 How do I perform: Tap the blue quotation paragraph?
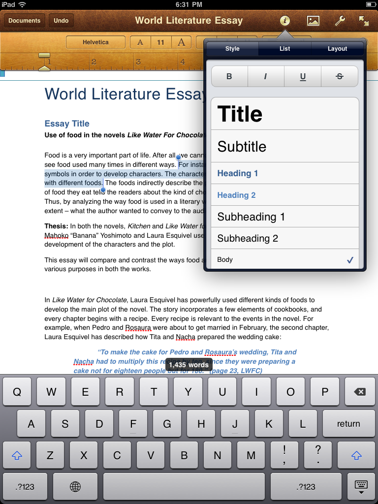pyautogui.click(x=185, y=361)
